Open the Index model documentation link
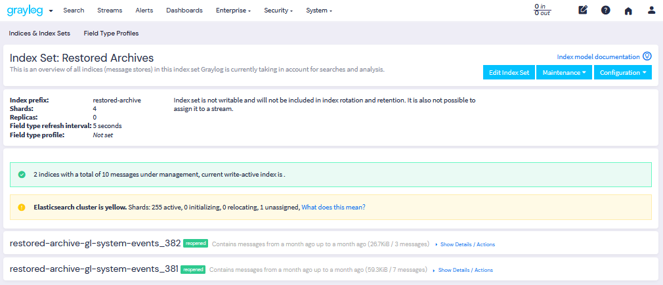This screenshot has height=285, width=663. [598, 57]
